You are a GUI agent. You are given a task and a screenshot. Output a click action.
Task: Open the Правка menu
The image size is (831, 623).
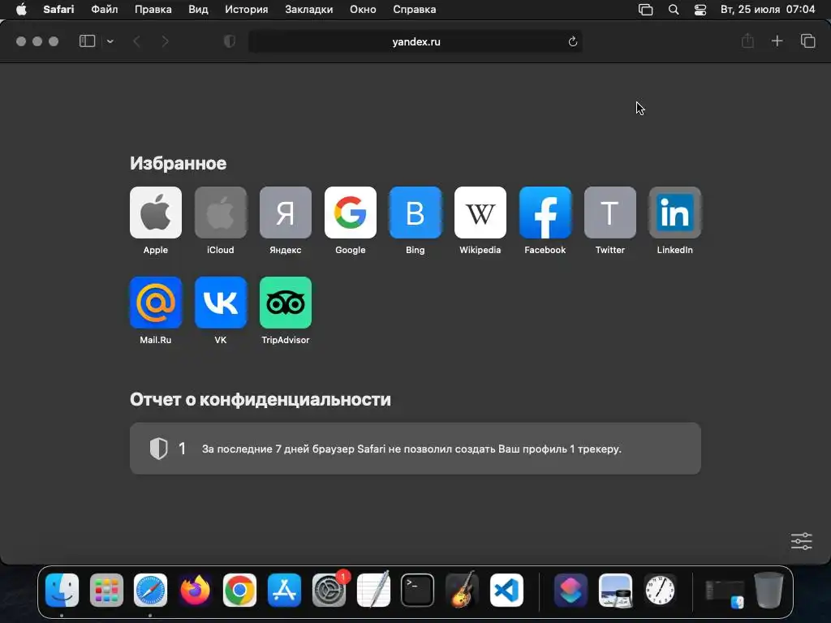point(153,10)
